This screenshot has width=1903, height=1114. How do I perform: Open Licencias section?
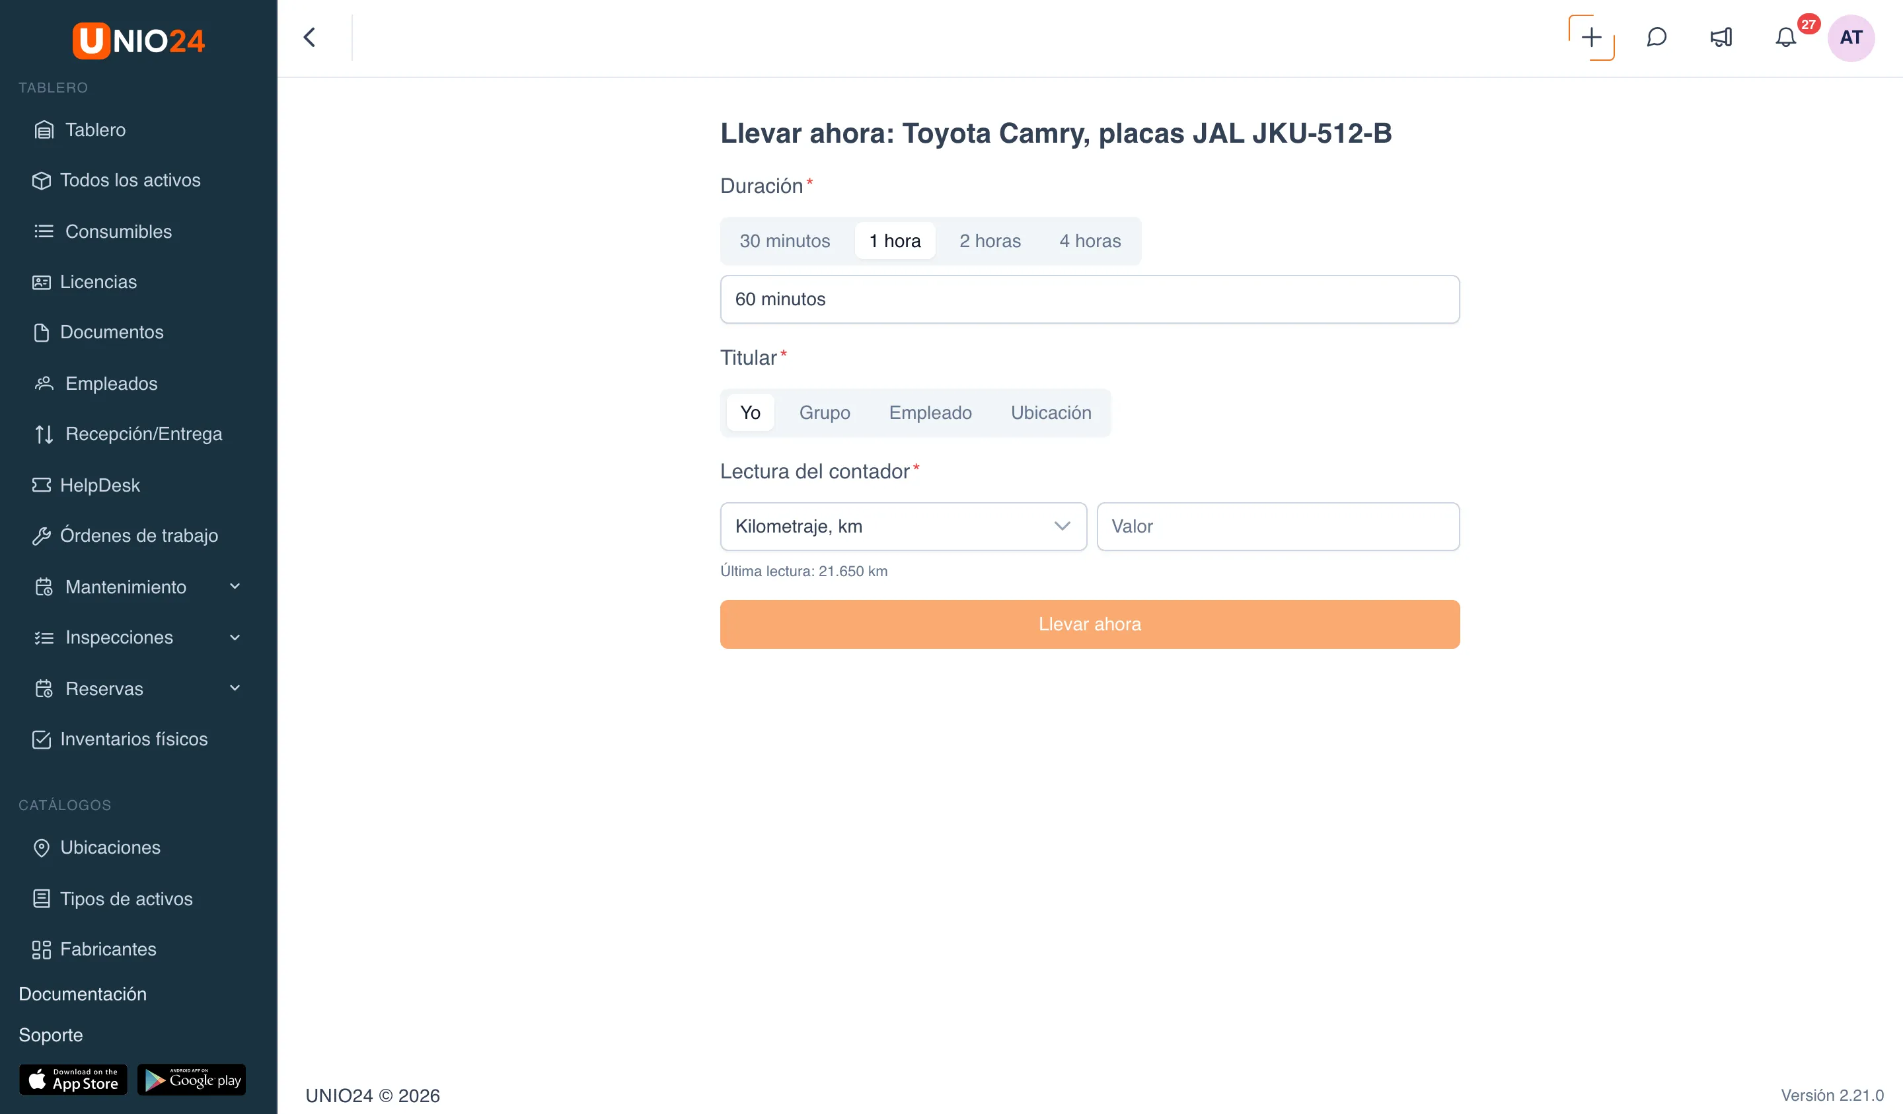click(x=84, y=281)
